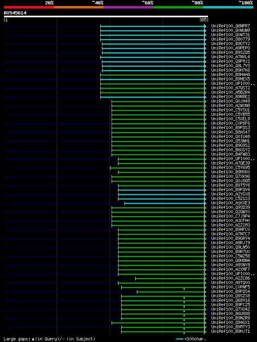This screenshot has width=257, height=342.
Task: Open hit UniRef100_Q6NPR7
Action: (230, 26)
